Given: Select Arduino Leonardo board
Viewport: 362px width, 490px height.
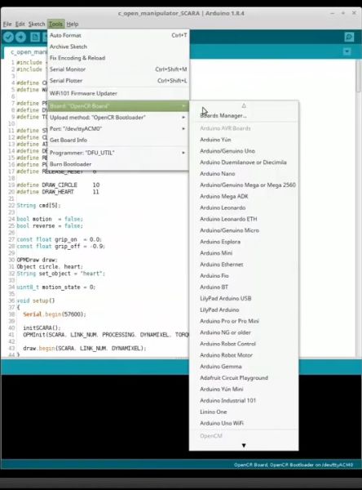Looking at the screenshot, I should (244, 207).
